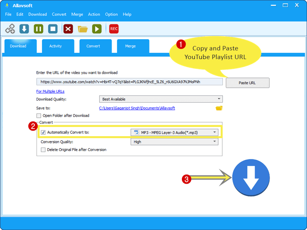Browse the save location using the yellow folder icon
Image resolution: width=307 pixels, height=230 pixels.
[x=219, y=108]
